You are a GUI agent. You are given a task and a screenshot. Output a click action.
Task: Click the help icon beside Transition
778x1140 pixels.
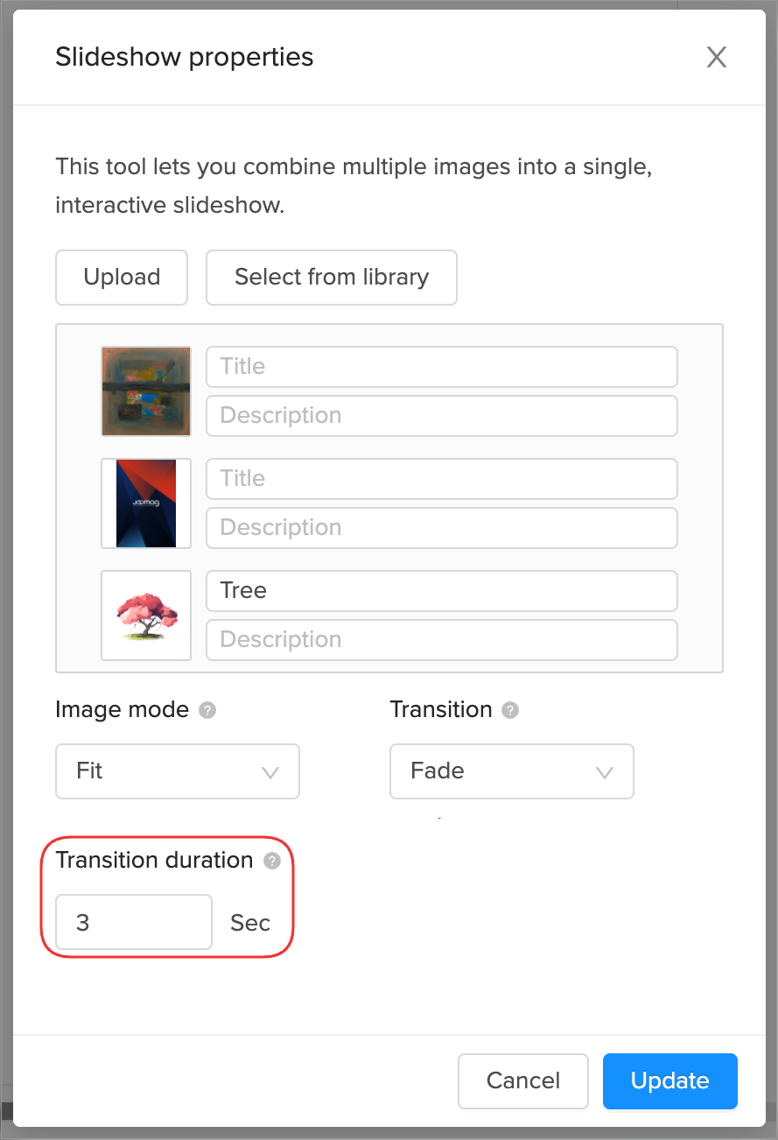tap(510, 710)
